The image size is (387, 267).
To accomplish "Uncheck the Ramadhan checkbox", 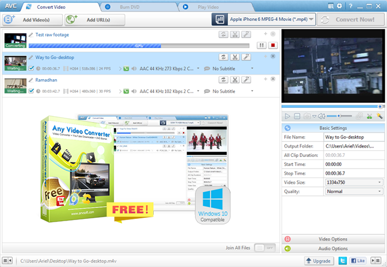I will (x=31, y=91).
